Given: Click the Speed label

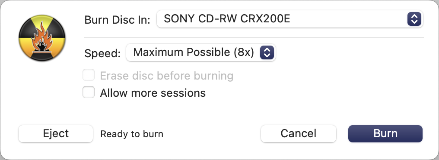Looking at the screenshot, I should coord(102,53).
